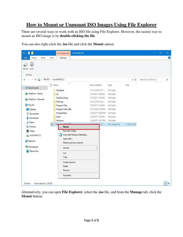Viewport: 183px width, 237px height.
Task: Click Local Disk (C:) breadcrumb in address bar
Action: click(58, 79)
